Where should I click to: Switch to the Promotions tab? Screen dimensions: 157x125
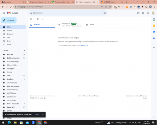point(70,25)
